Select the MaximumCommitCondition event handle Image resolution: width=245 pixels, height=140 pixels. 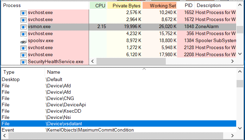(x=119, y=130)
